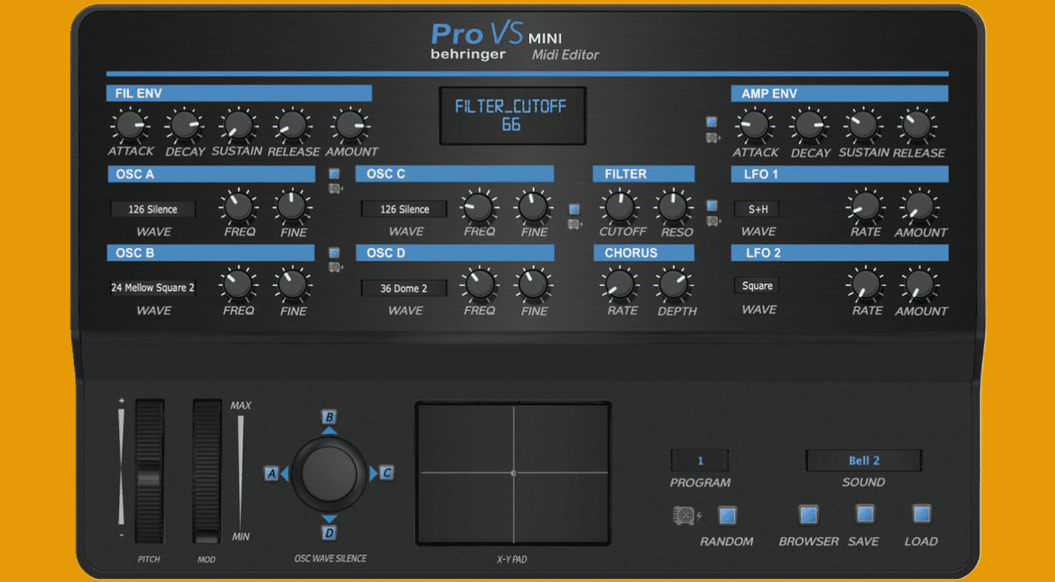1055x582 pixels.
Task: Open the OSC A wave selector showing 126 Silence
Action: [152, 209]
